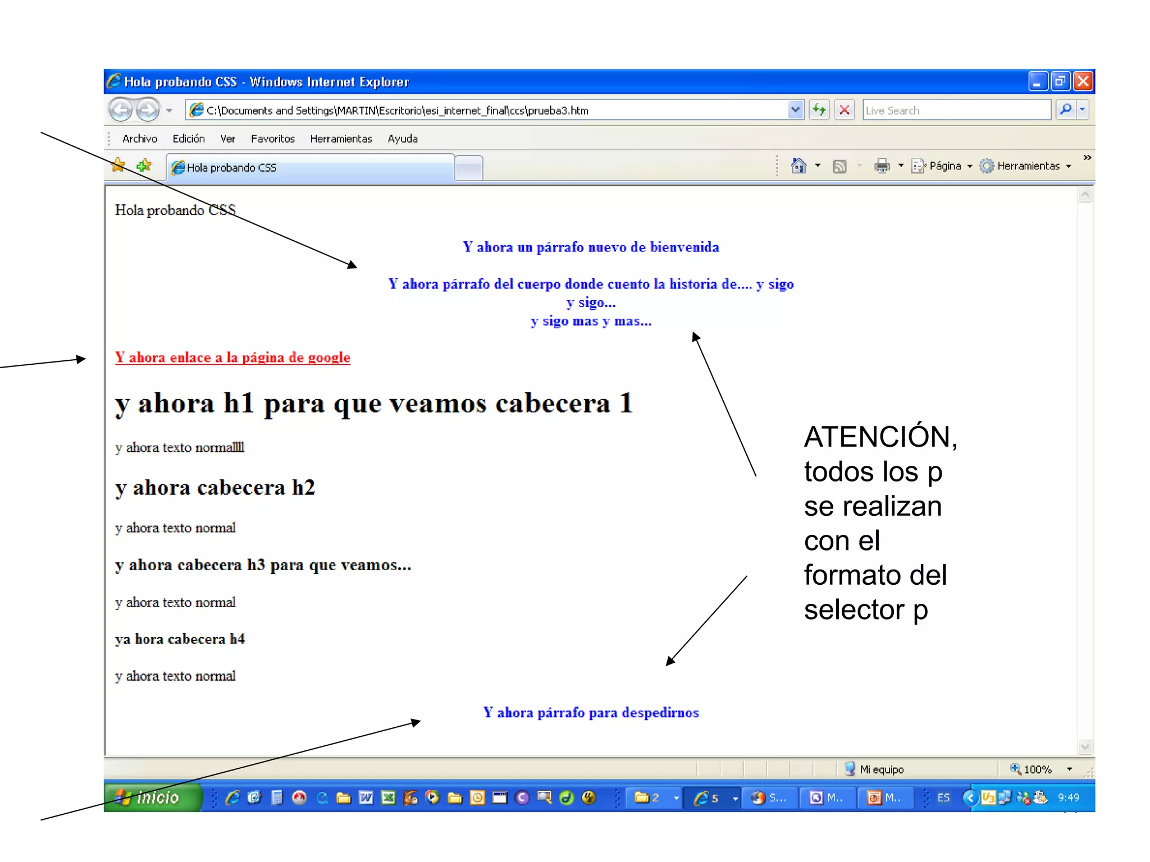Launch Dreamweaver green icon in quick launch
Image resolution: width=1150 pixels, height=862 pixels.
pyautogui.click(x=567, y=797)
